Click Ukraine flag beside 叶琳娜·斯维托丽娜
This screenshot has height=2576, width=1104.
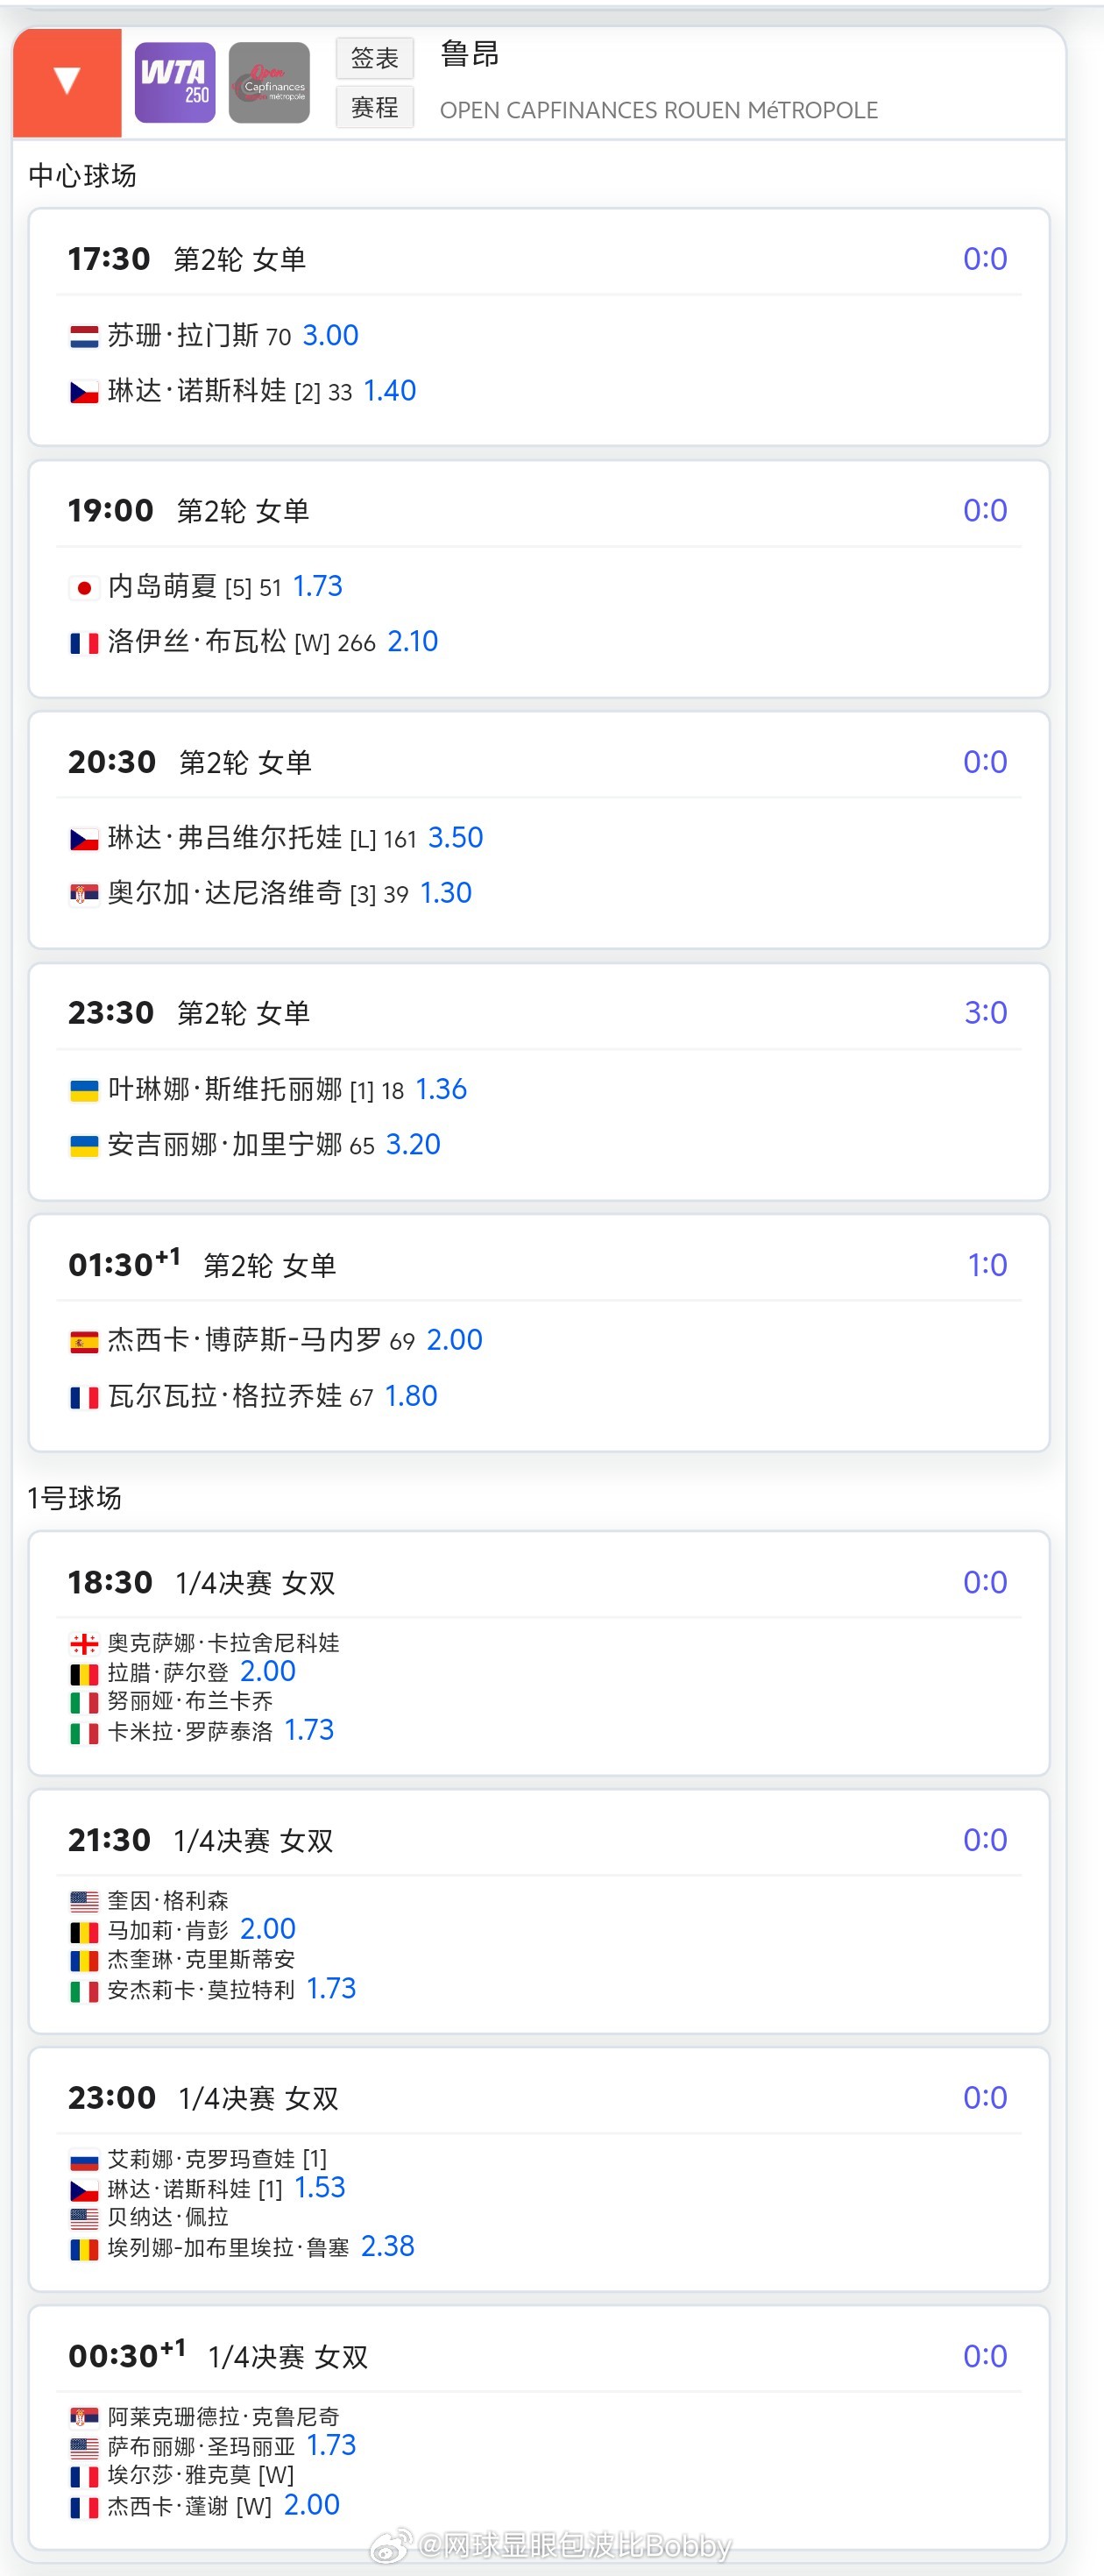[84, 1091]
